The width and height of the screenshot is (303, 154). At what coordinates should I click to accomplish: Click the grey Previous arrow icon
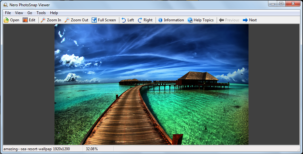pos(221,20)
